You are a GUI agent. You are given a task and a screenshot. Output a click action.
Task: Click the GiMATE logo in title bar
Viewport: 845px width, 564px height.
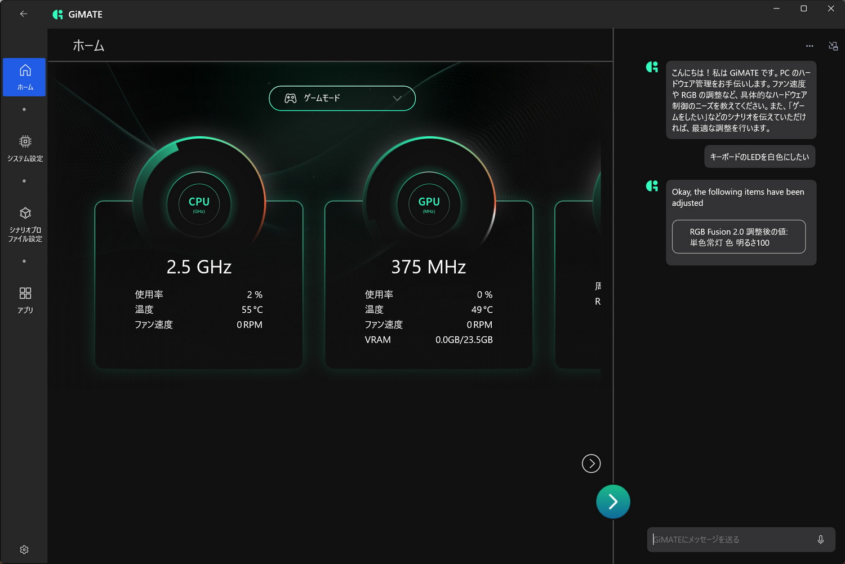pyautogui.click(x=77, y=14)
